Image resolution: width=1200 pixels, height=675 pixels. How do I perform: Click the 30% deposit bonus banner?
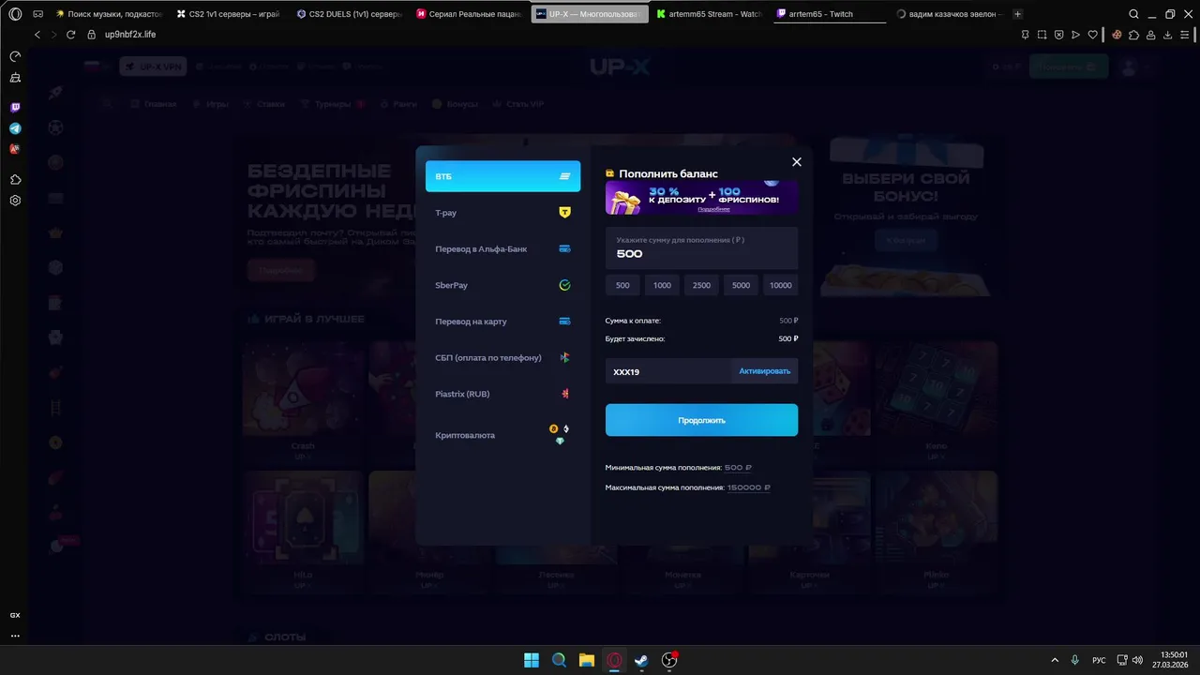coord(701,198)
